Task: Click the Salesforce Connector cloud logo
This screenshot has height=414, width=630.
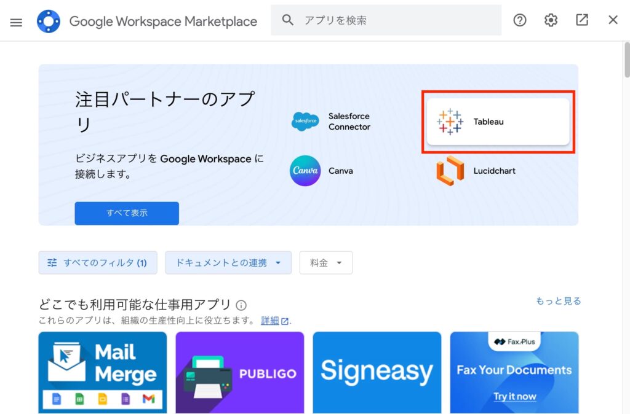Action: click(305, 122)
